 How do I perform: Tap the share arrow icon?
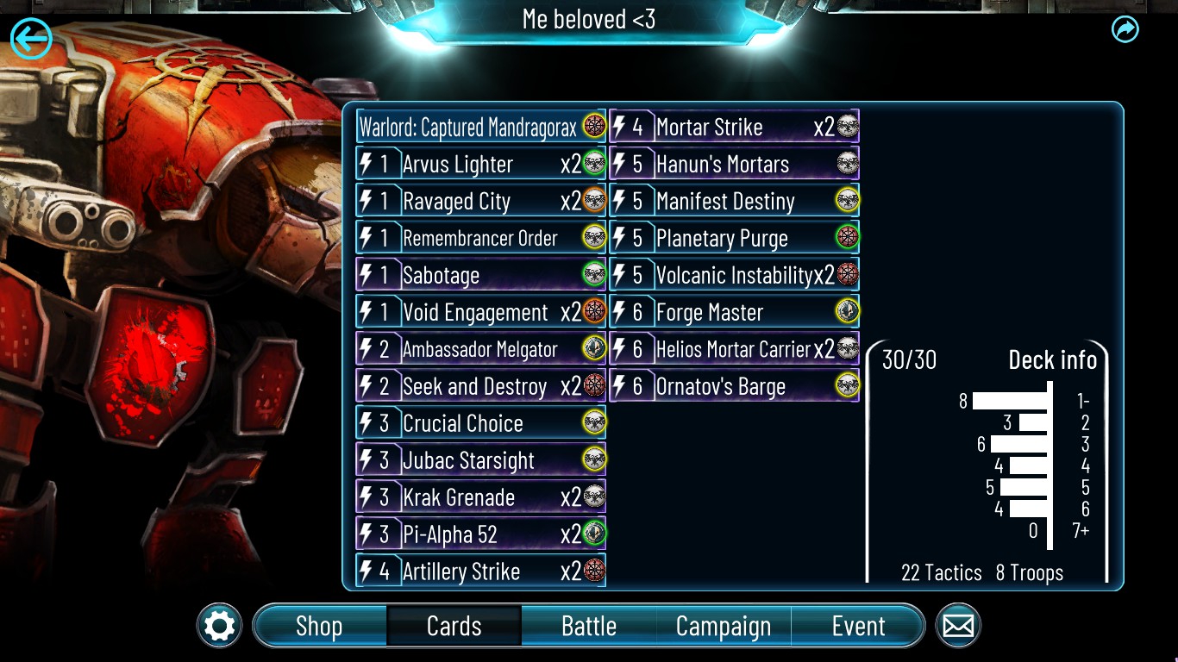(1125, 29)
